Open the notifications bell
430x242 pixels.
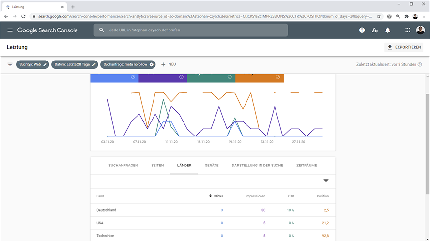point(388,30)
